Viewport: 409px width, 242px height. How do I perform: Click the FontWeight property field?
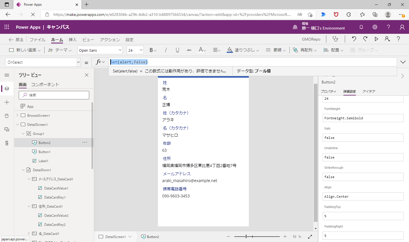click(363, 118)
